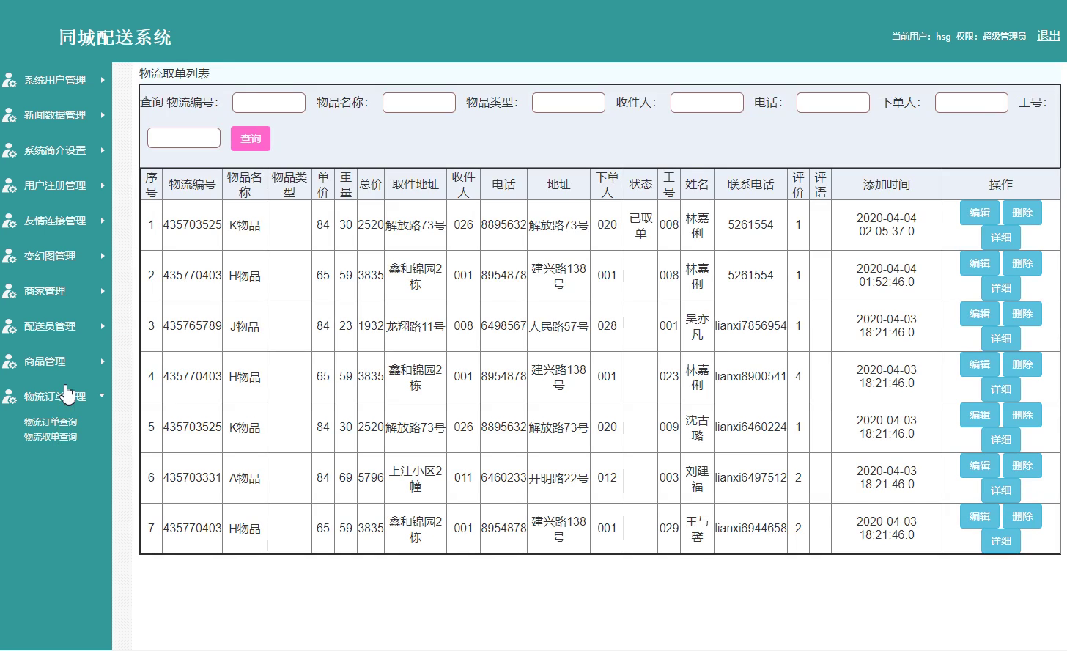Focus the 电话 search field
Screen dimensions: 1067x651
[833, 103]
